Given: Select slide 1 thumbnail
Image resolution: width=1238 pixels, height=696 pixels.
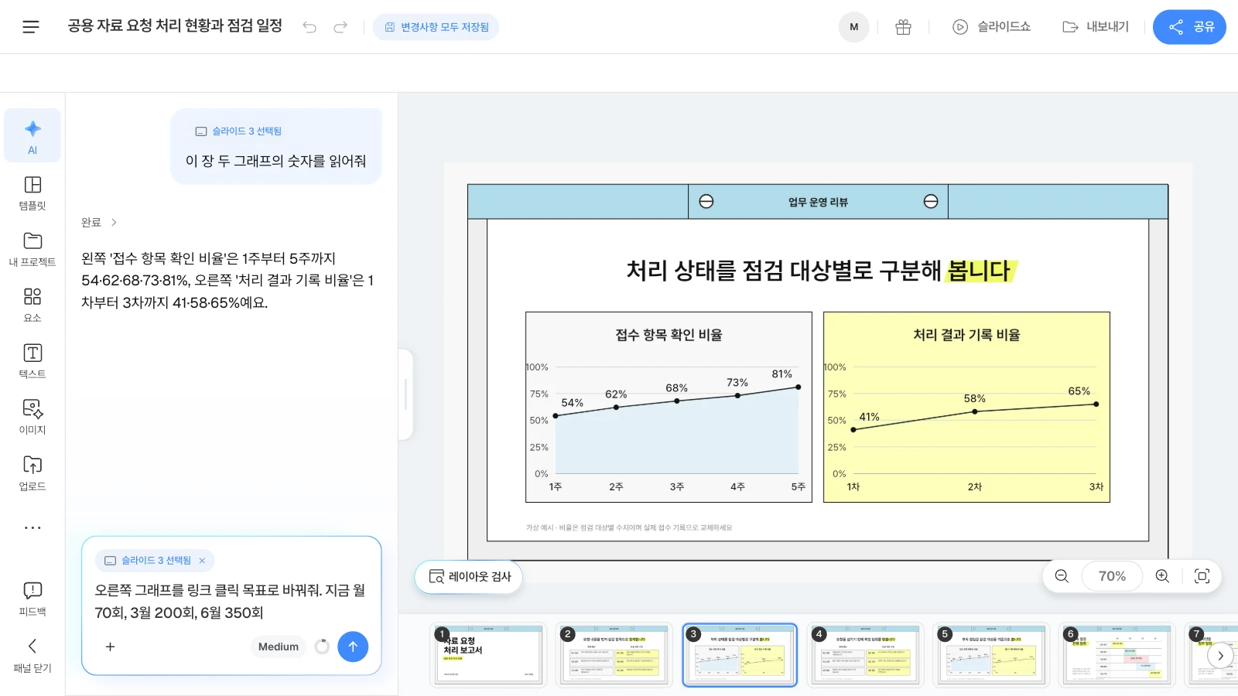Looking at the screenshot, I should [x=488, y=655].
